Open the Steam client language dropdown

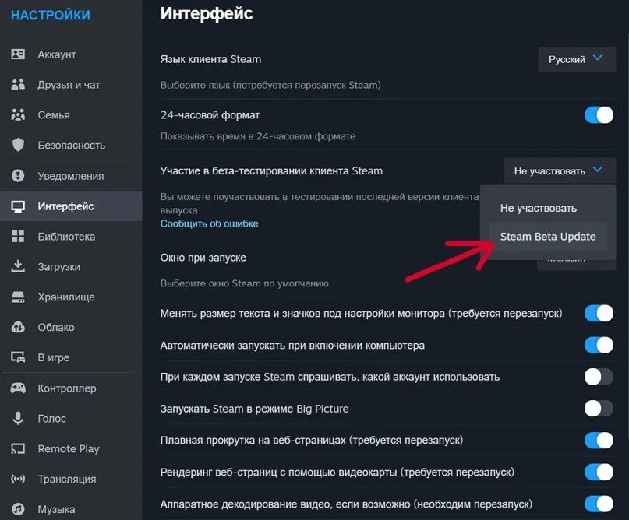pos(577,59)
